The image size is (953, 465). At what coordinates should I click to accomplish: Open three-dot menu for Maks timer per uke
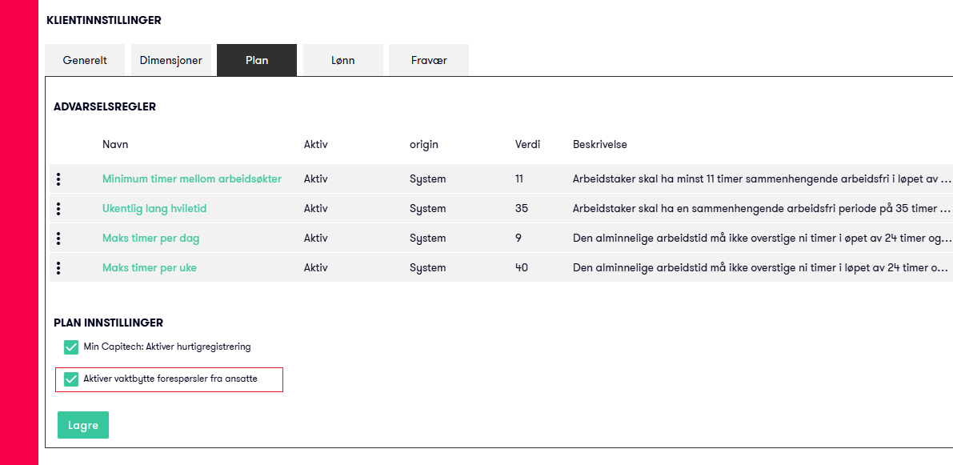58,268
